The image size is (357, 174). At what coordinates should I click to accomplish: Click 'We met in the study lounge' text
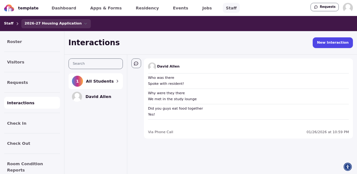(172, 99)
